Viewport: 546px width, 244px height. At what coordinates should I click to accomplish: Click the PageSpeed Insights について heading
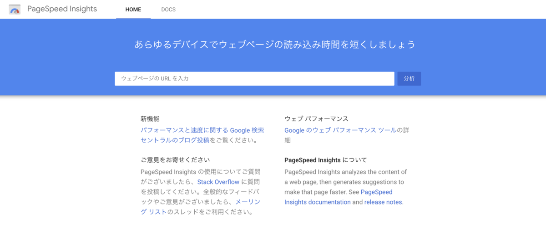pos(326,160)
